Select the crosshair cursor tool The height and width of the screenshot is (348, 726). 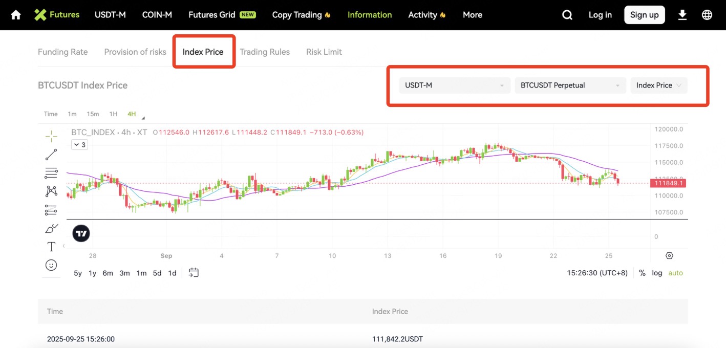51,136
